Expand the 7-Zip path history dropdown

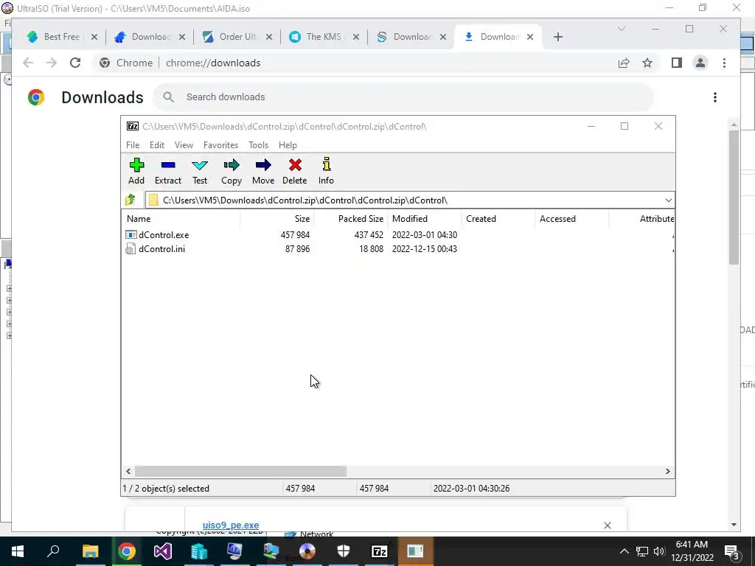point(668,200)
